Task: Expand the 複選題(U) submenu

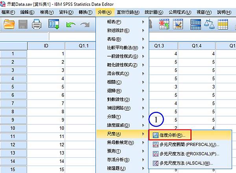Action: tap(122, 169)
